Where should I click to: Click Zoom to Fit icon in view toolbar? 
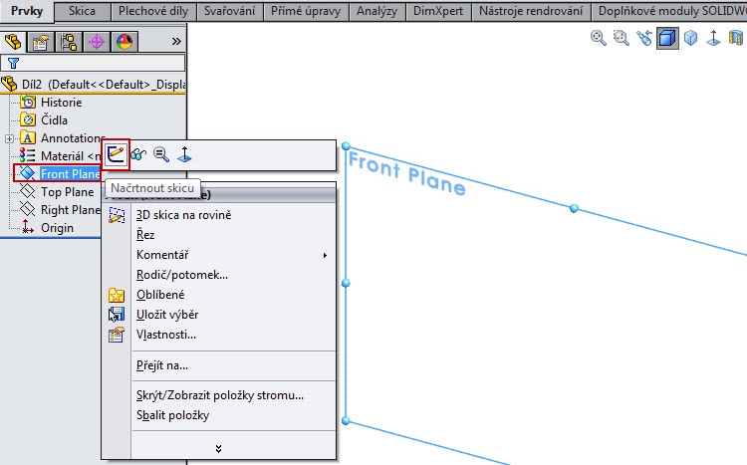coord(598,38)
